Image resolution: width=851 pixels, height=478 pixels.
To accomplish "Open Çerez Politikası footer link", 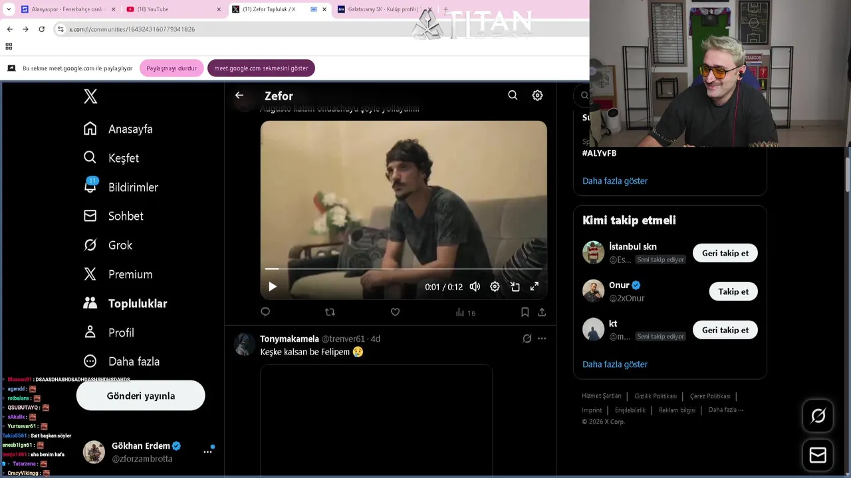I will [x=710, y=396].
